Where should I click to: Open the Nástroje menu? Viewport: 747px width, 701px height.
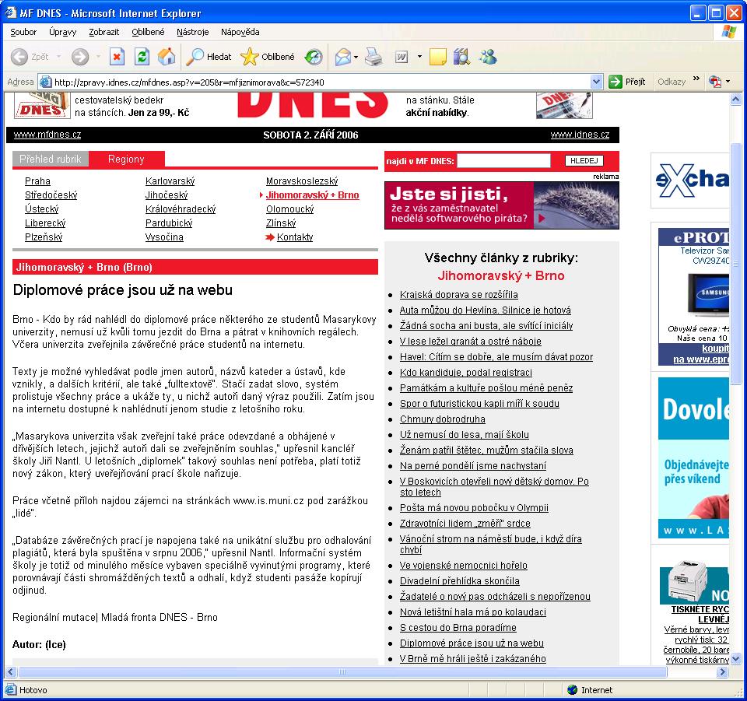tap(192, 32)
